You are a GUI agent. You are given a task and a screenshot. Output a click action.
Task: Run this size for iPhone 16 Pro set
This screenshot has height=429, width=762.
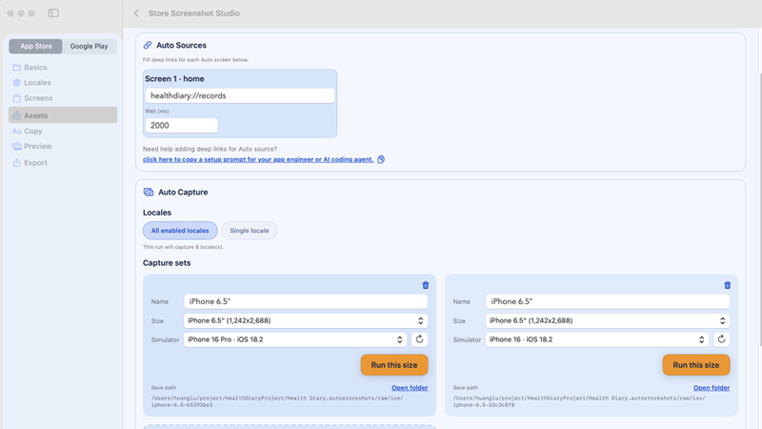coord(394,365)
